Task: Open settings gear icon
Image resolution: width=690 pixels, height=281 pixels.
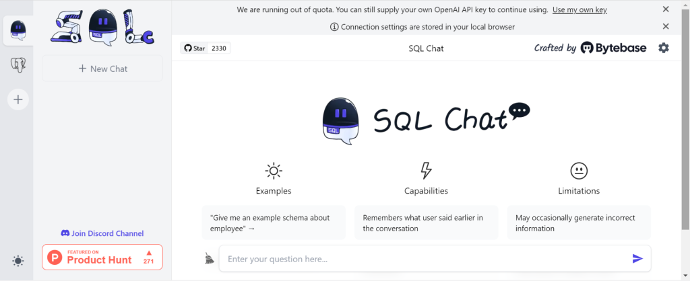Action: pos(664,48)
